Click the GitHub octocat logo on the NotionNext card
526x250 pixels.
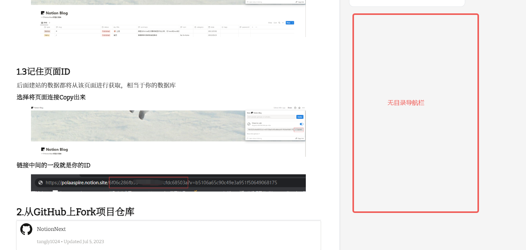pyautogui.click(x=26, y=229)
